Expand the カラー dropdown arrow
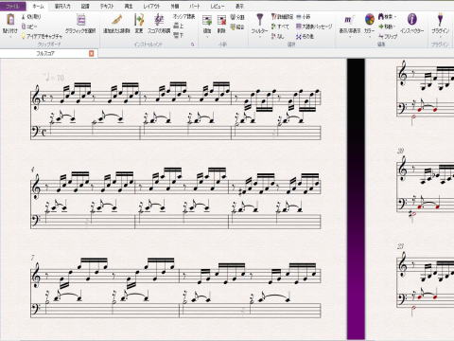454x341 pixels. [x=370, y=37]
